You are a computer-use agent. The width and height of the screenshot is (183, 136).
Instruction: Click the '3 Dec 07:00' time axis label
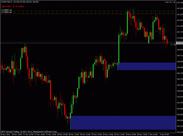click(x=164, y=135)
